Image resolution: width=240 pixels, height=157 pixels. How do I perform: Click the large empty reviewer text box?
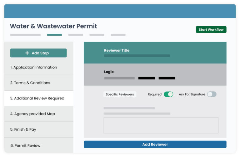(x=161, y=125)
